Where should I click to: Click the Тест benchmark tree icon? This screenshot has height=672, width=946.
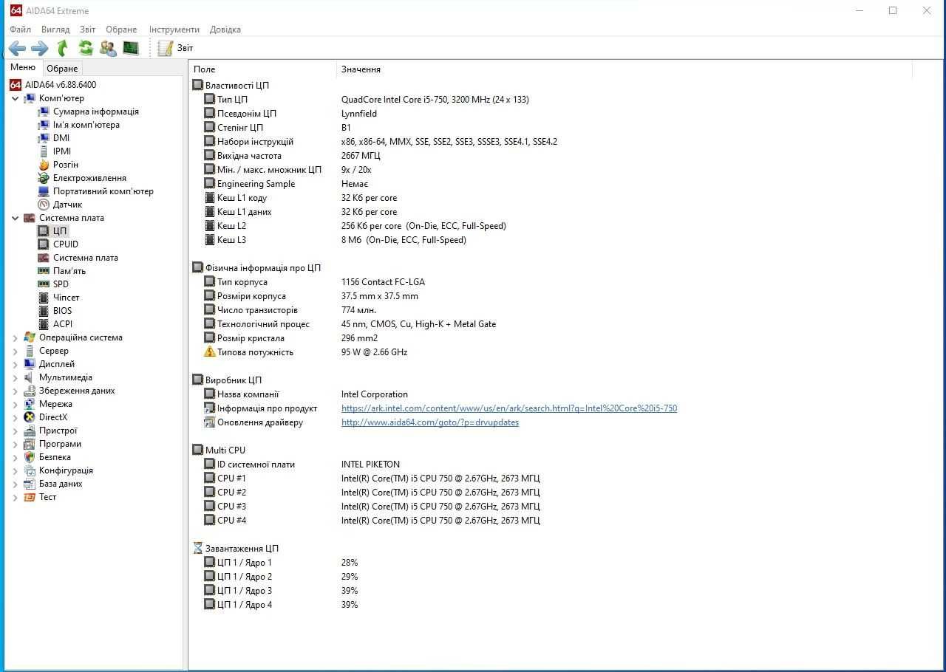tap(30, 497)
